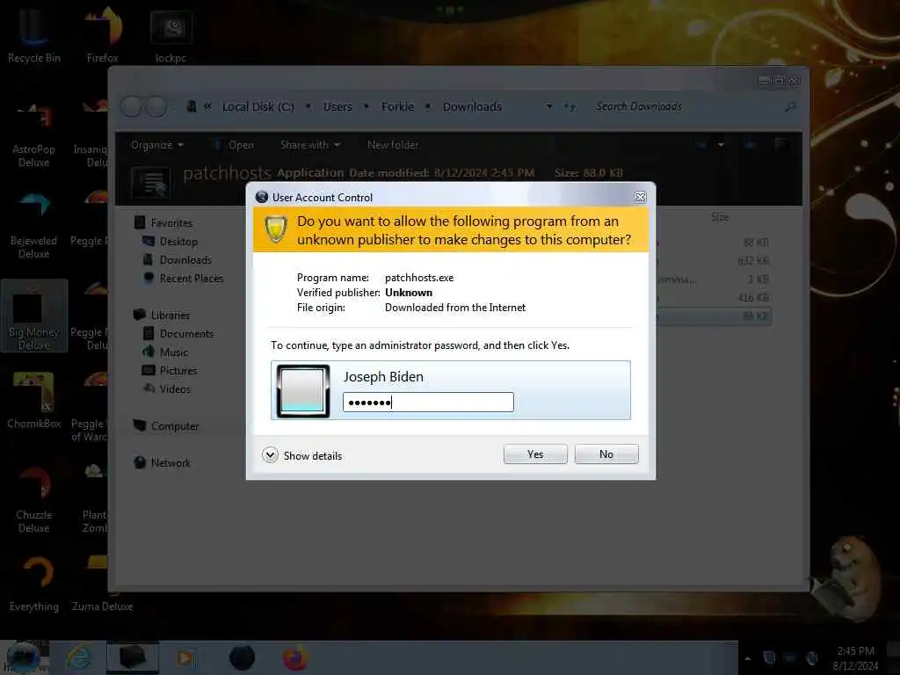Click Users breadcrumb in address bar

[x=337, y=106]
